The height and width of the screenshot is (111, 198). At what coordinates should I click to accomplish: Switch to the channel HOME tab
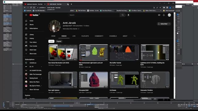click(x=53, y=36)
